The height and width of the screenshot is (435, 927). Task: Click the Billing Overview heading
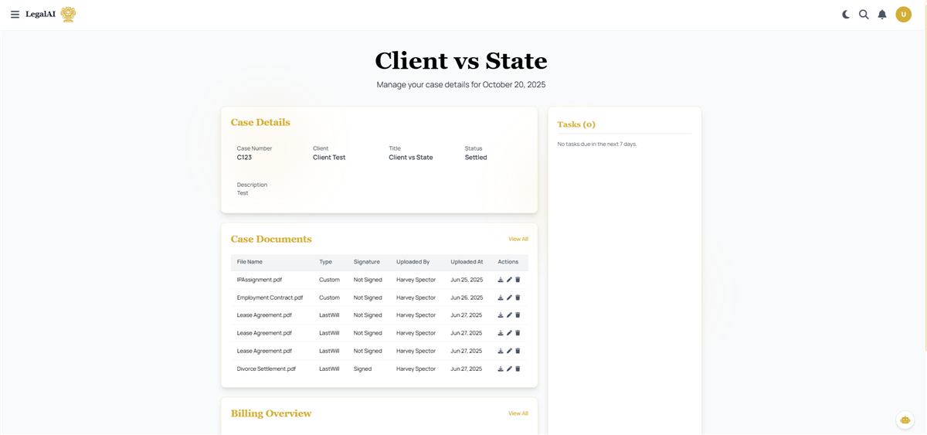[x=271, y=413]
